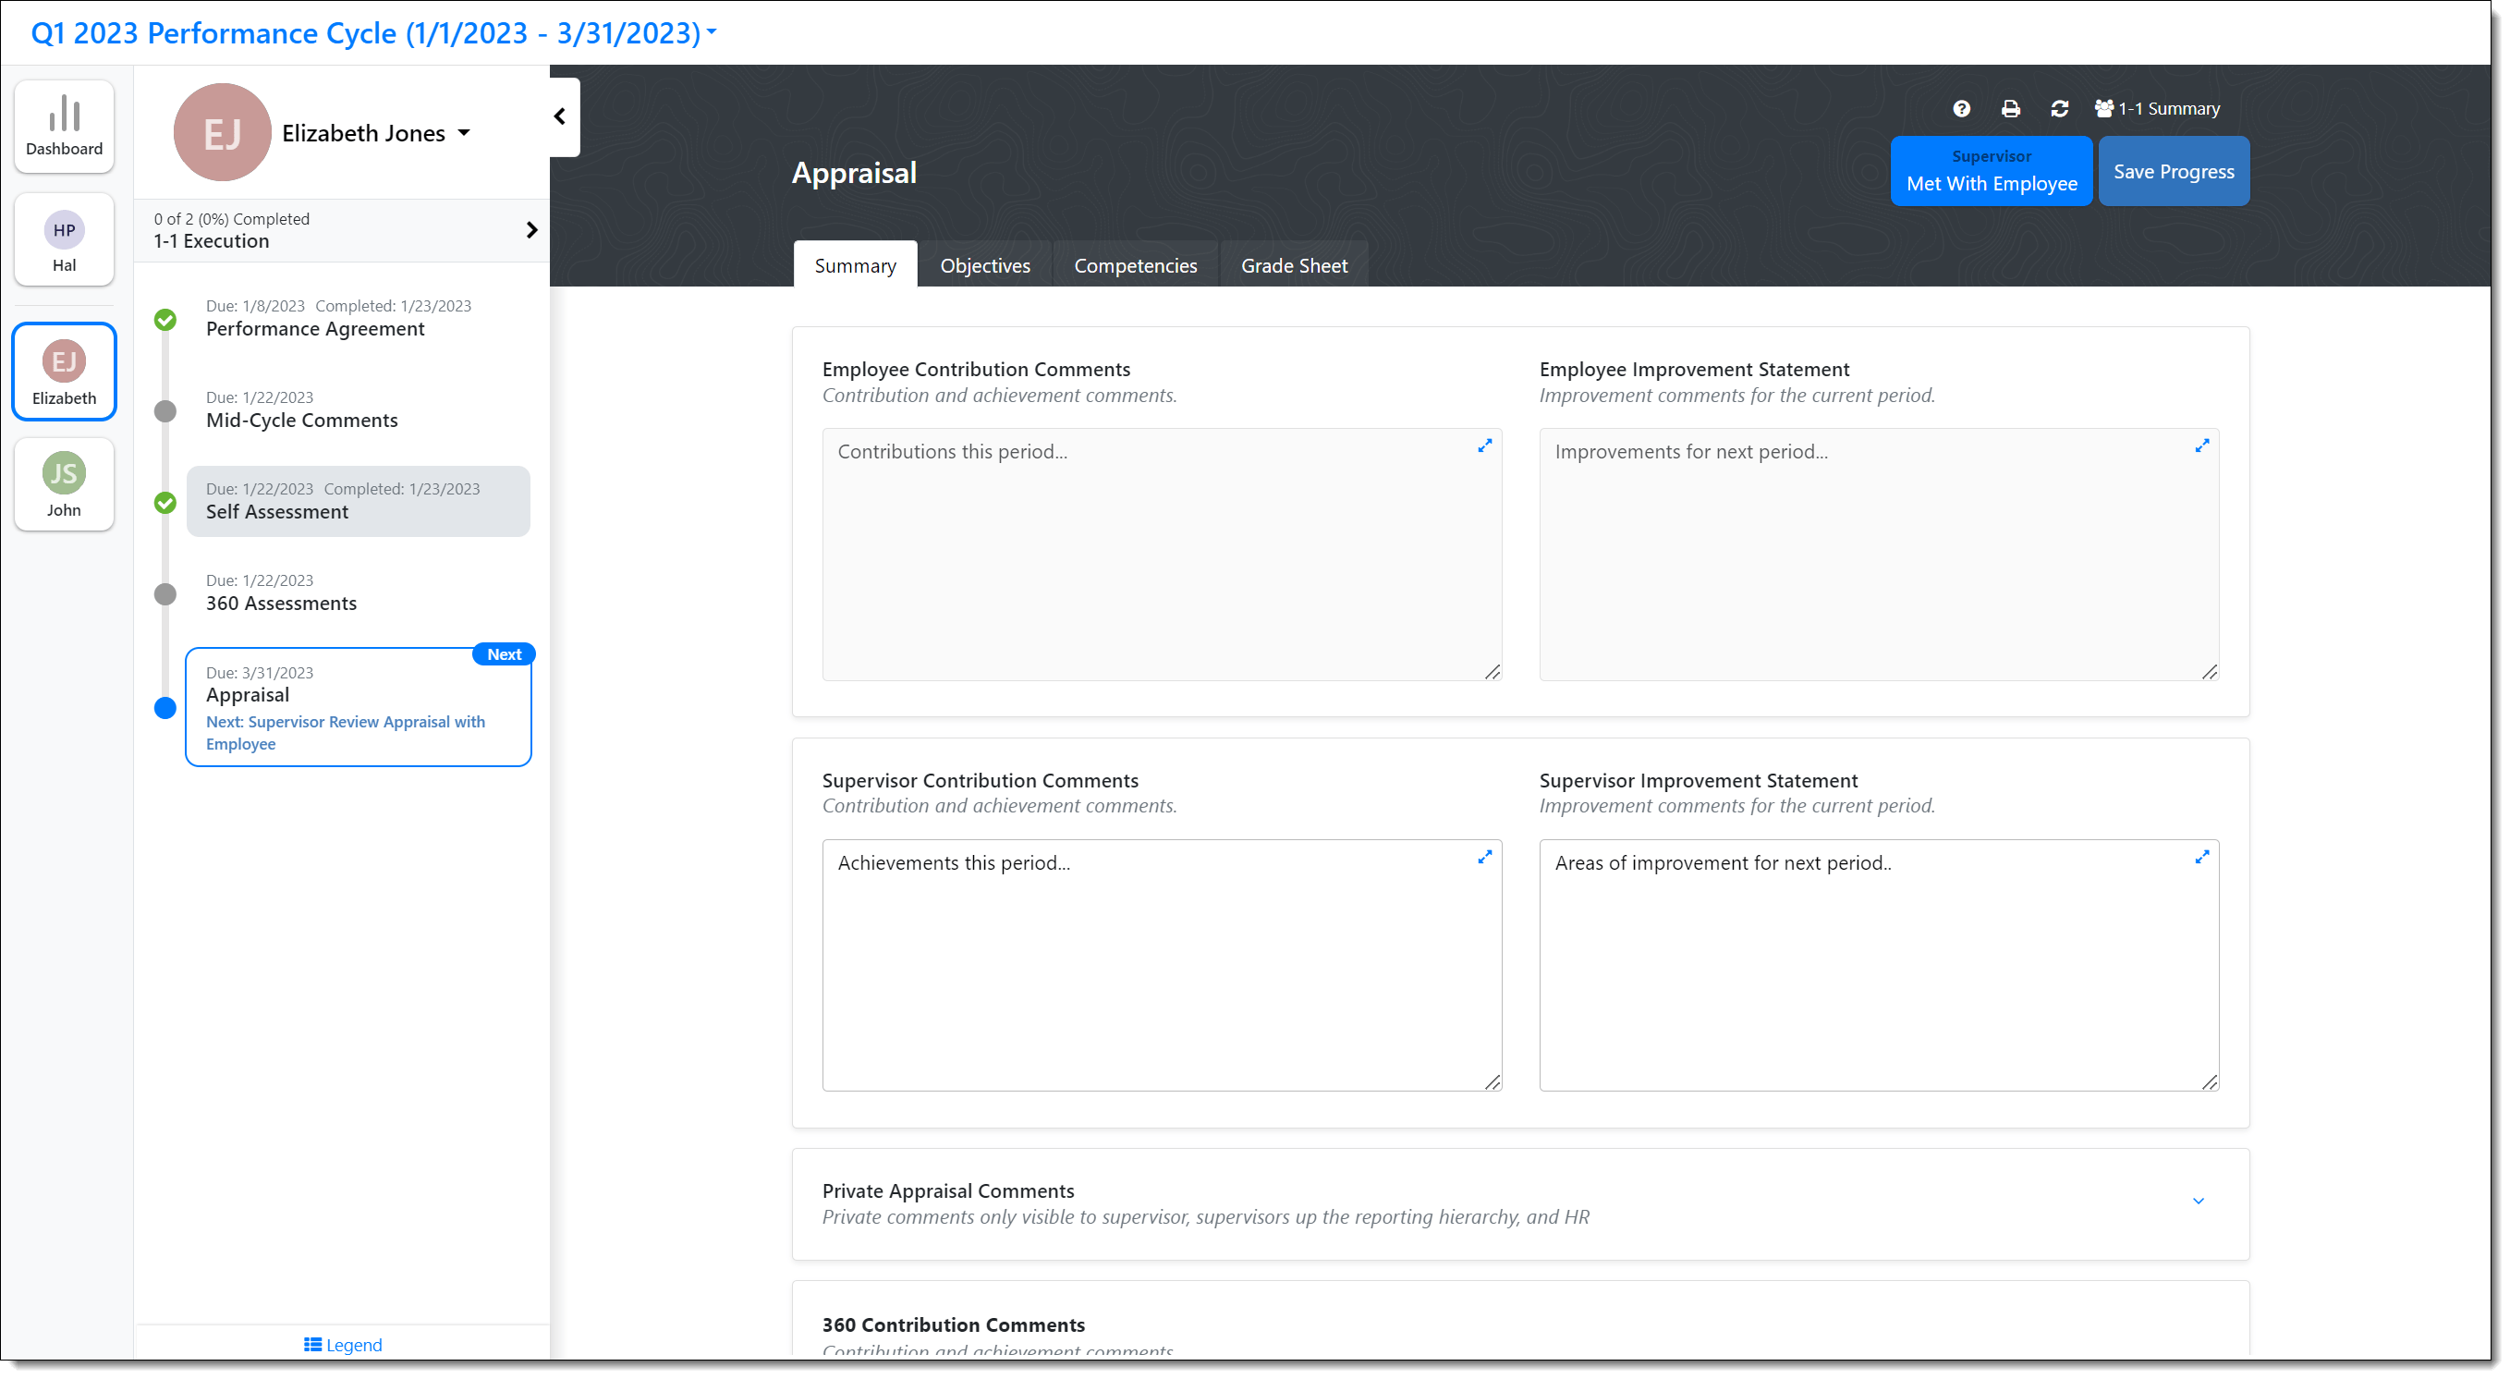Viewport: 2510px width, 1379px height.
Task: Click the print icon in header
Action: click(x=2010, y=109)
